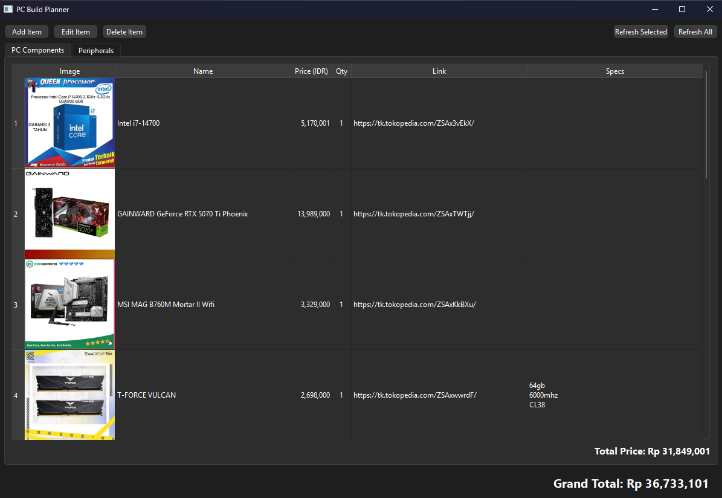This screenshot has height=498, width=722.
Task: Click the ZSAxKkBXu tokopedia link
Action: click(414, 305)
